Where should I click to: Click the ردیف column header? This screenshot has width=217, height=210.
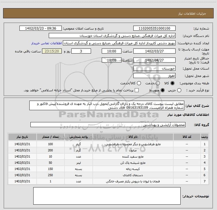205,137
